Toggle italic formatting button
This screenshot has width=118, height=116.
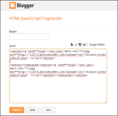click(76, 45)
